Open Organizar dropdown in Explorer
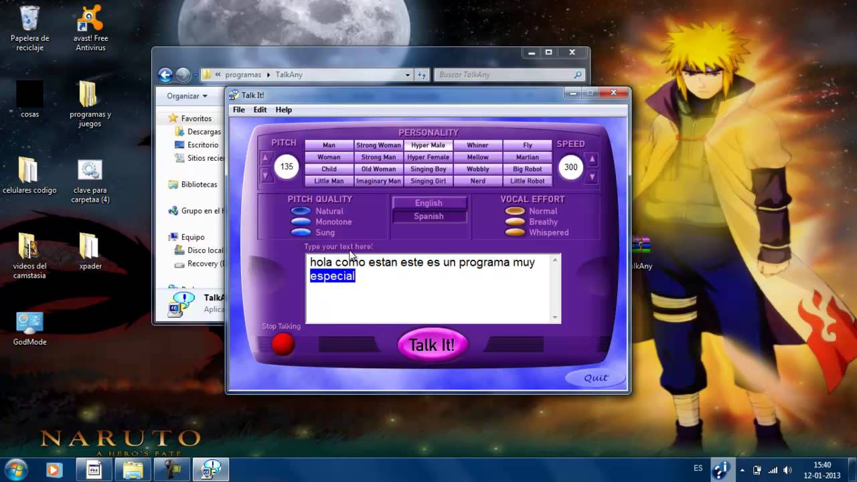 187,96
